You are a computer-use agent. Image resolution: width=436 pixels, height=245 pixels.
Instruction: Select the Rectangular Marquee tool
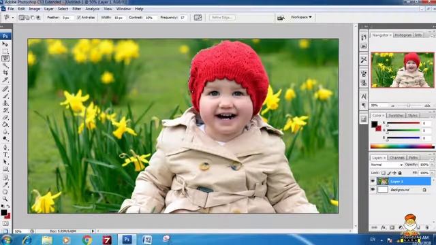point(5,52)
